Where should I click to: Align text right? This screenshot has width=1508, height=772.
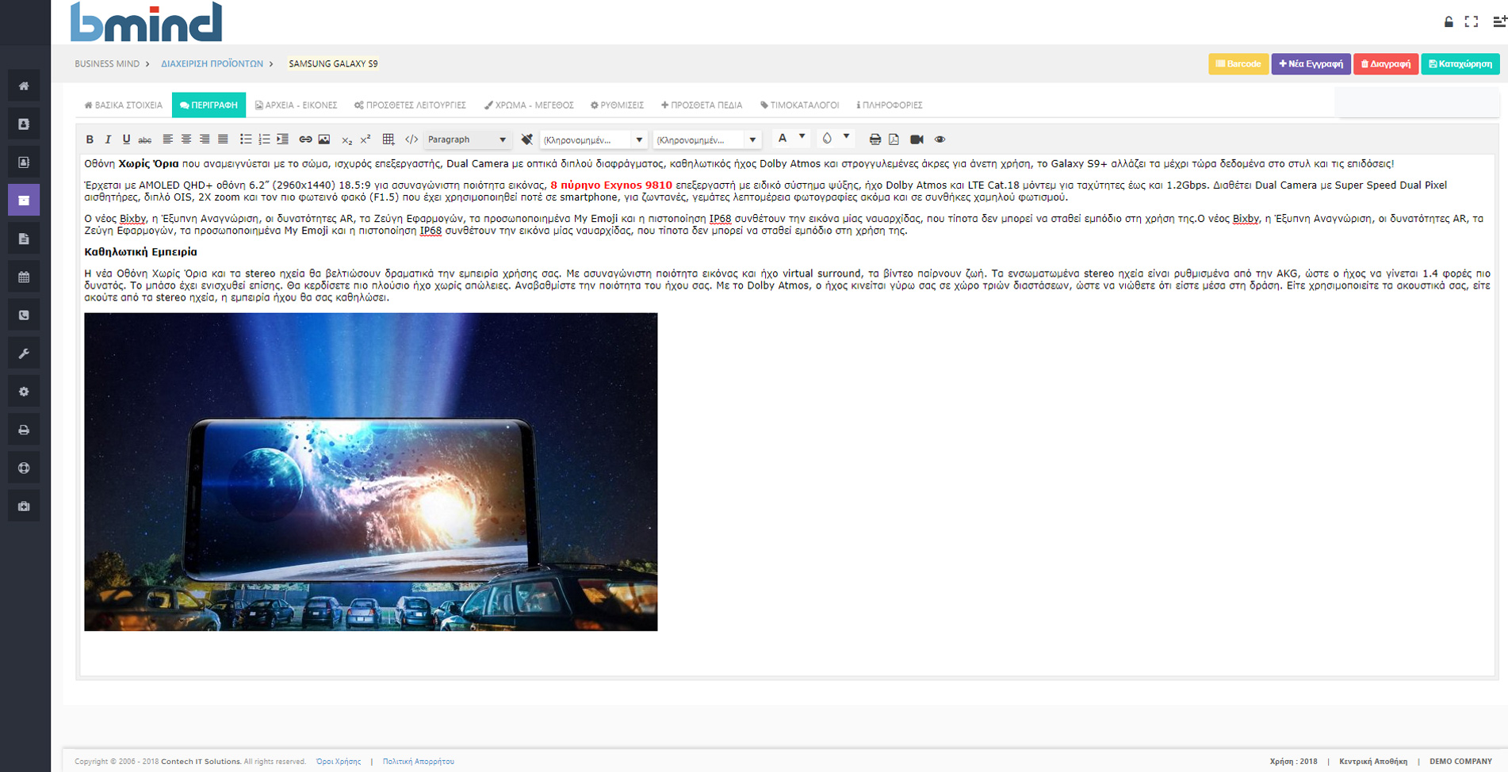pyautogui.click(x=205, y=139)
